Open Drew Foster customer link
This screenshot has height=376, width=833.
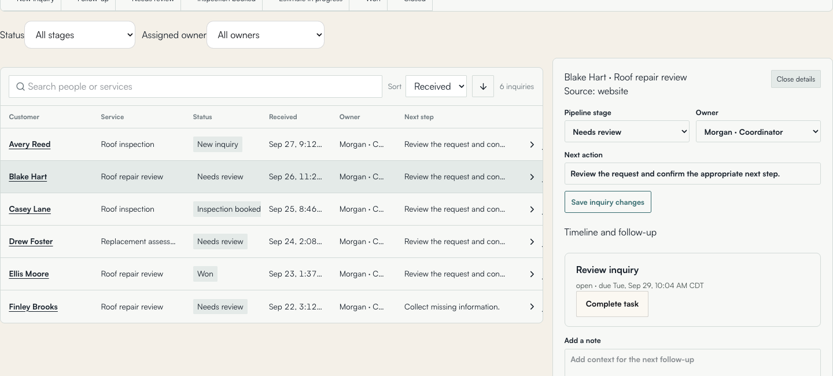[31, 242]
